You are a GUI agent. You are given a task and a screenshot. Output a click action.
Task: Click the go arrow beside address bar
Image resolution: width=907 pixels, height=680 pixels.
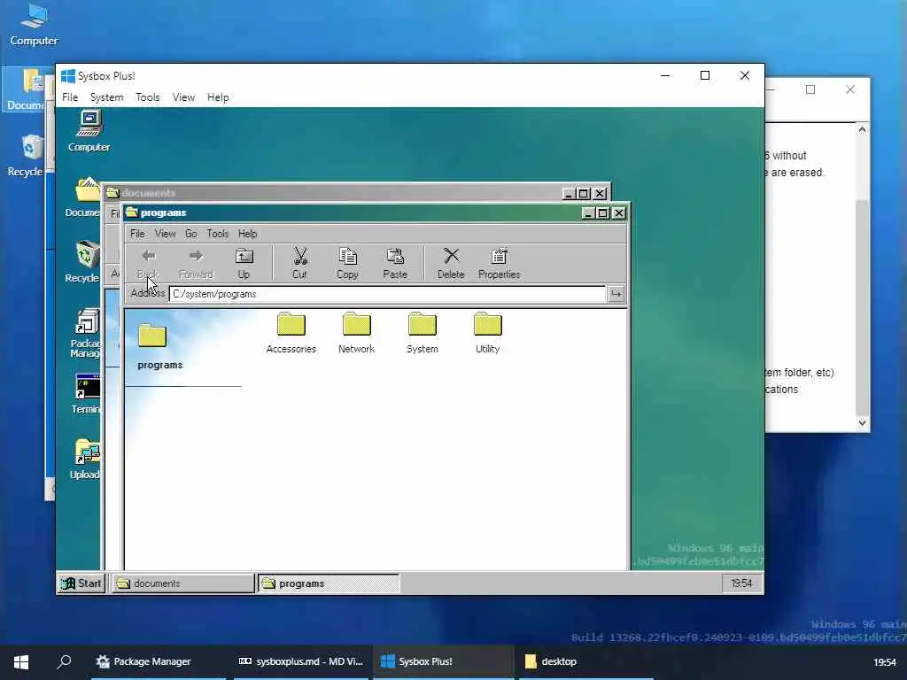point(616,294)
